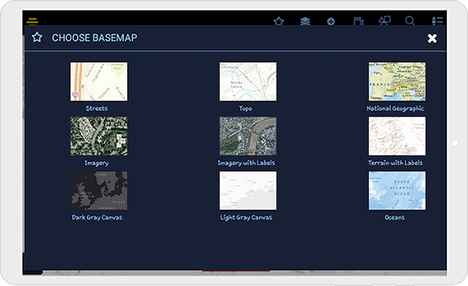Click the Topo label
The height and width of the screenshot is (286, 468).
pyautogui.click(x=246, y=108)
